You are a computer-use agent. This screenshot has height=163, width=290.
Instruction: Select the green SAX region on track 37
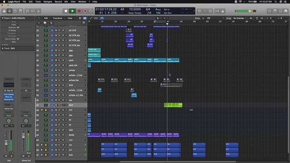tap(173, 105)
